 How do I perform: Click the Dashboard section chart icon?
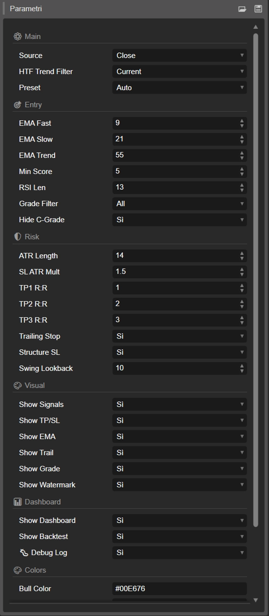(17, 502)
